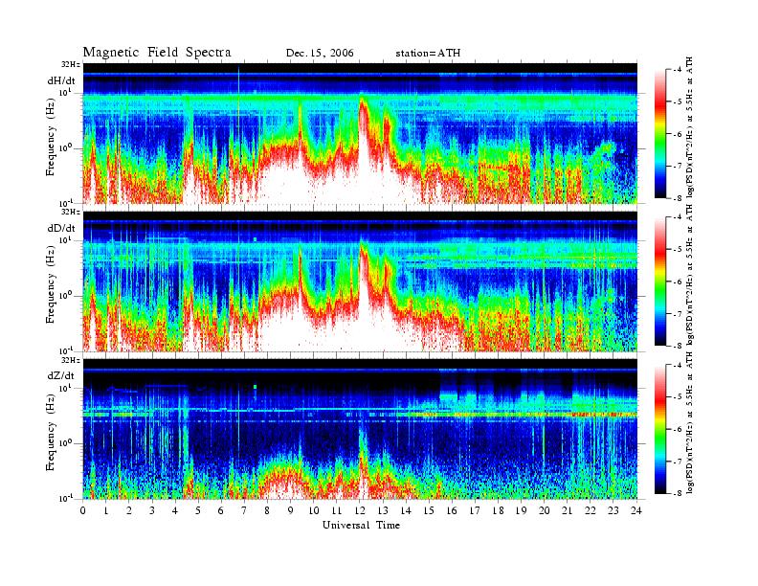Click the "Universal Time" axis label
The height and width of the screenshot is (586, 758).
point(361,525)
